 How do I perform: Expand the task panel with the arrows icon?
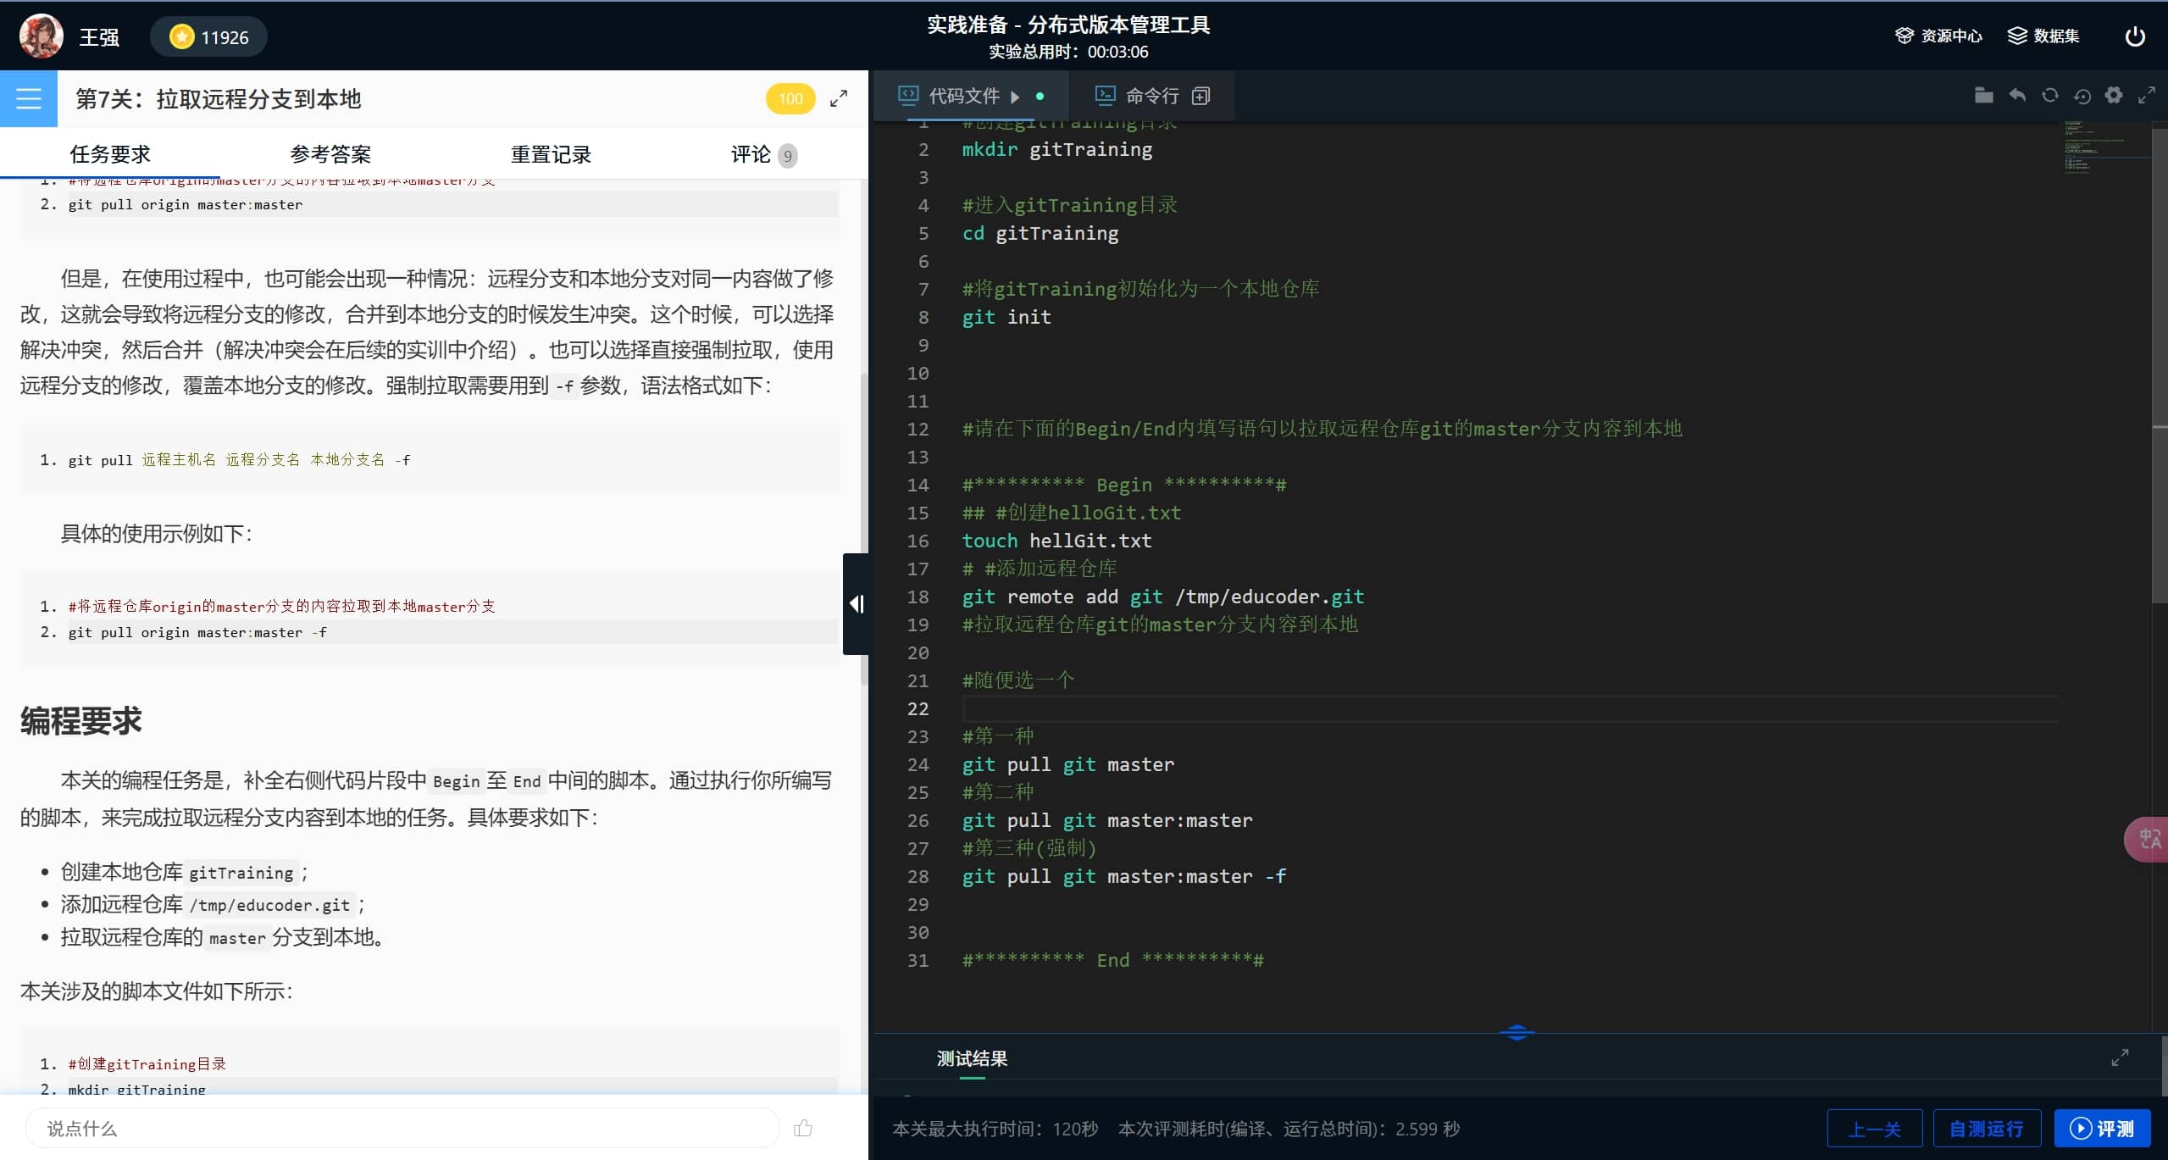pyautogui.click(x=838, y=98)
